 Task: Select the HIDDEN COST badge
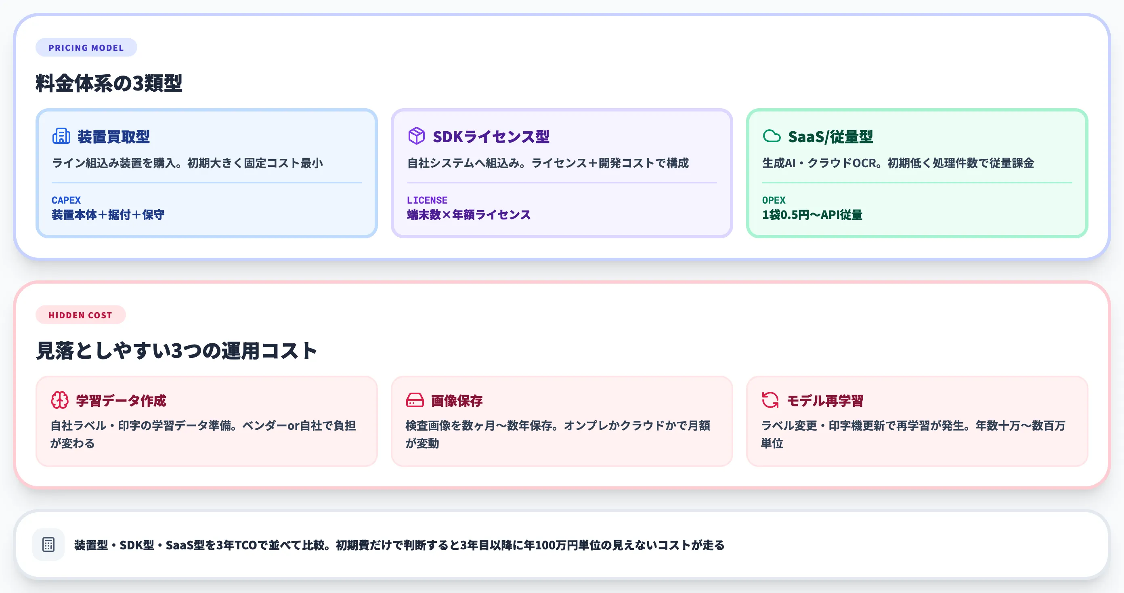coord(80,315)
